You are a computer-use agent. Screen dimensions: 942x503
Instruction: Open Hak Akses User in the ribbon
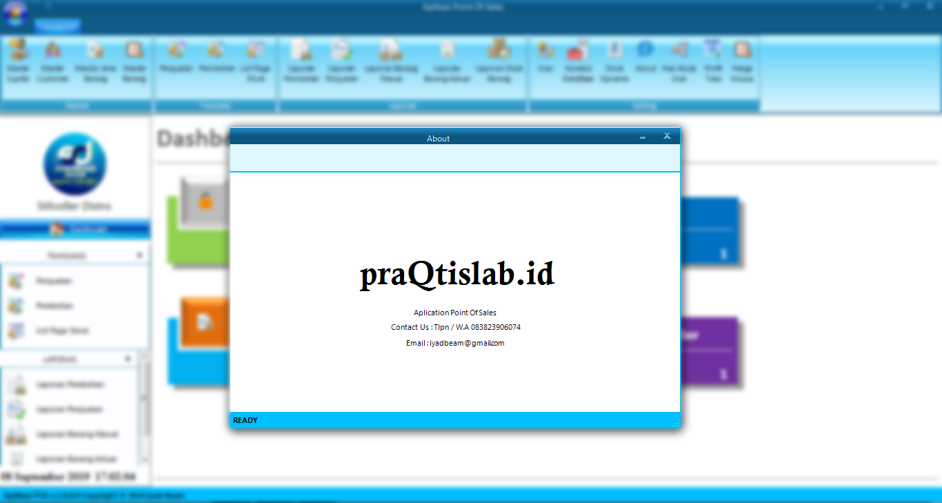pyautogui.click(x=679, y=61)
